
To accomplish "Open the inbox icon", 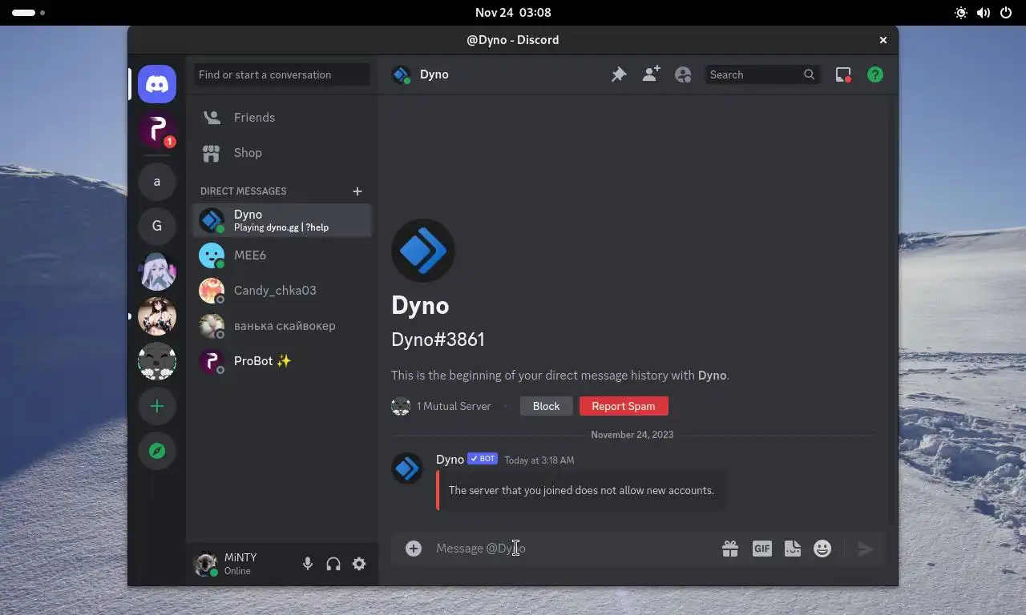I will 843,74.
